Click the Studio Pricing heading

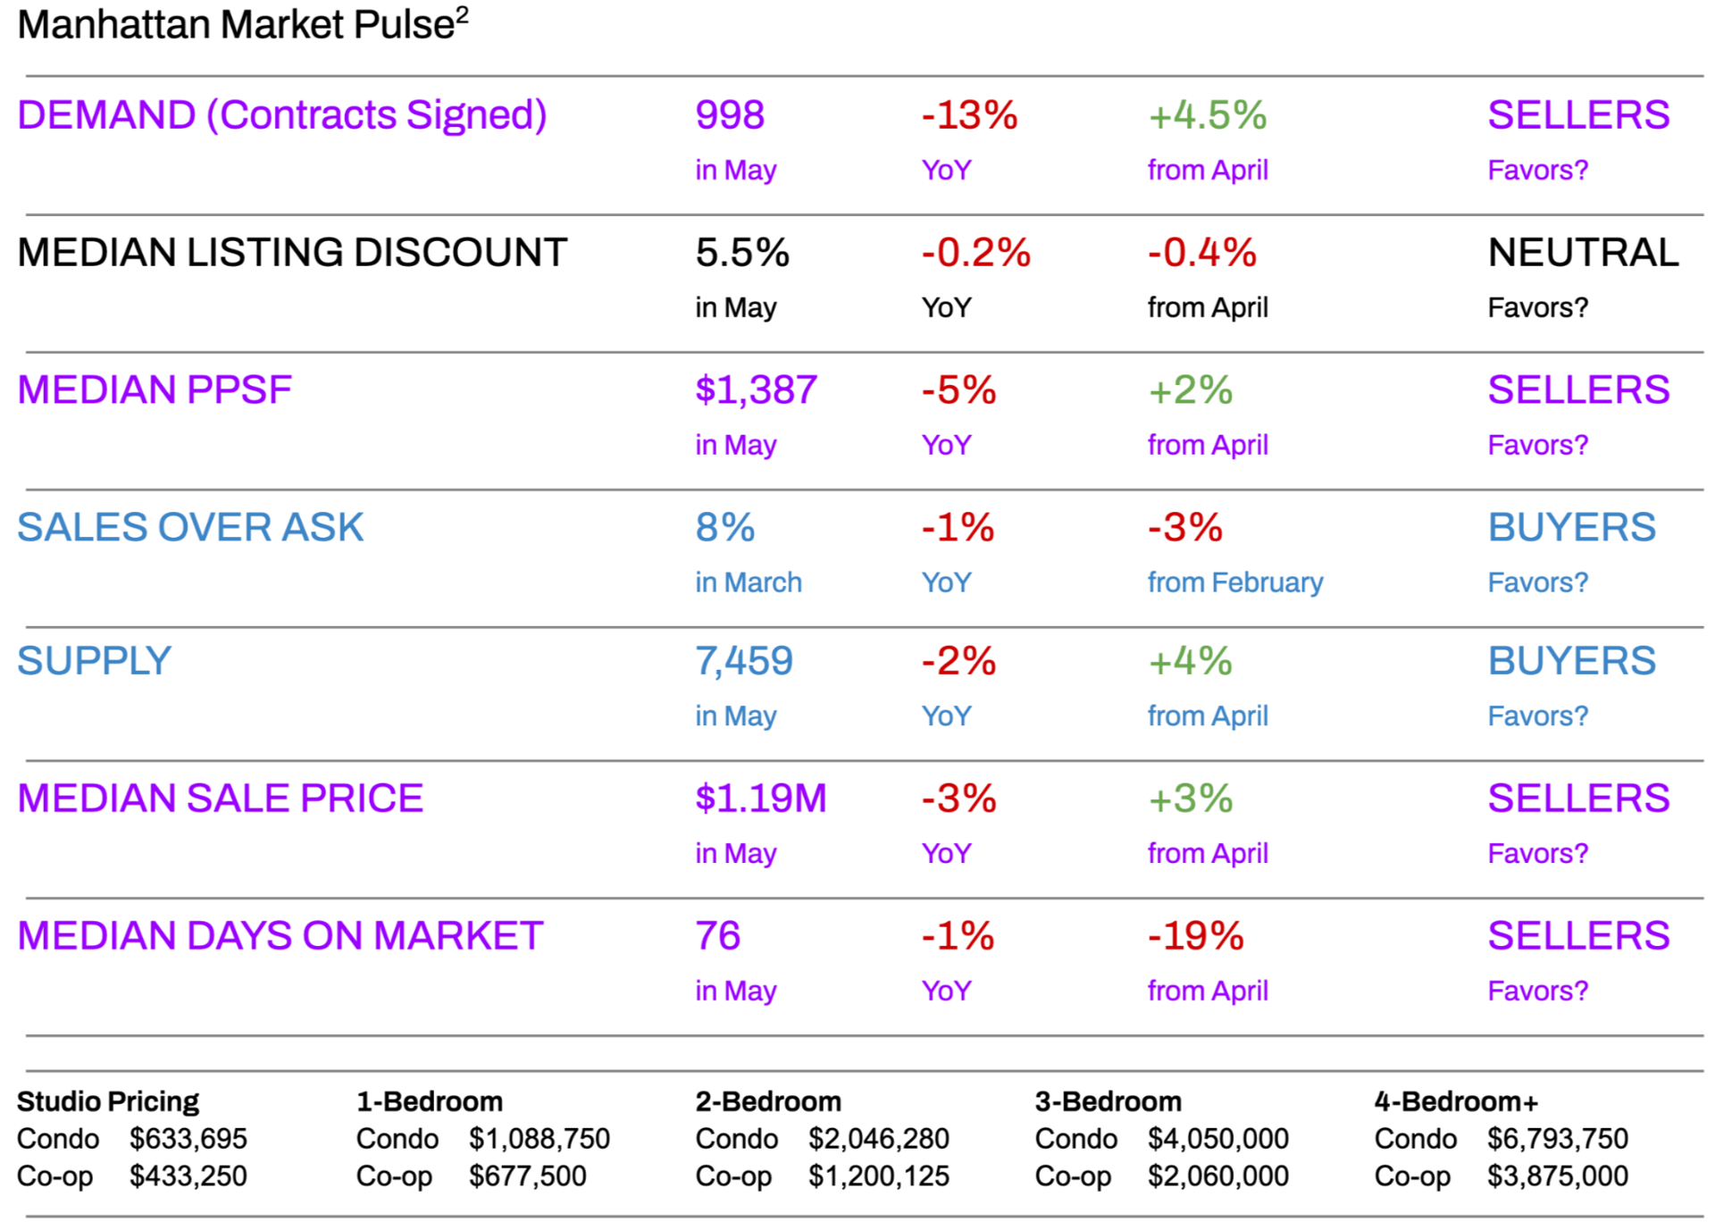(108, 1101)
